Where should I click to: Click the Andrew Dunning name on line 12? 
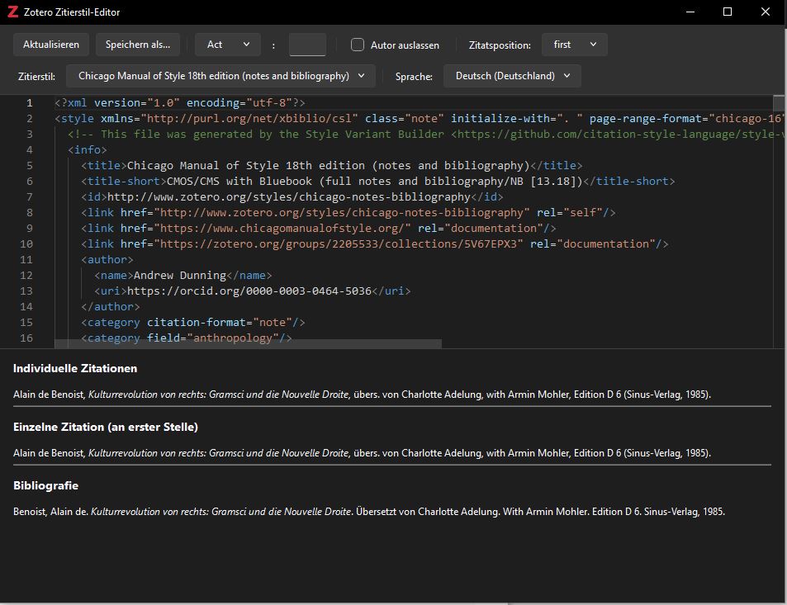pos(179,275)
